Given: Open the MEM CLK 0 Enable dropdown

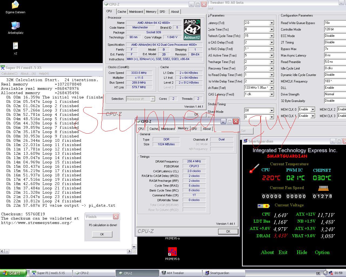Looking at the screenshot, I should tap(313, 110).
